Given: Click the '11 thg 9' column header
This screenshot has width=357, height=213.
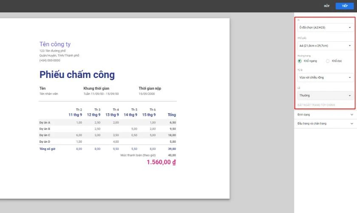Looking at the screenshot, I should click(x=75, y=115).
